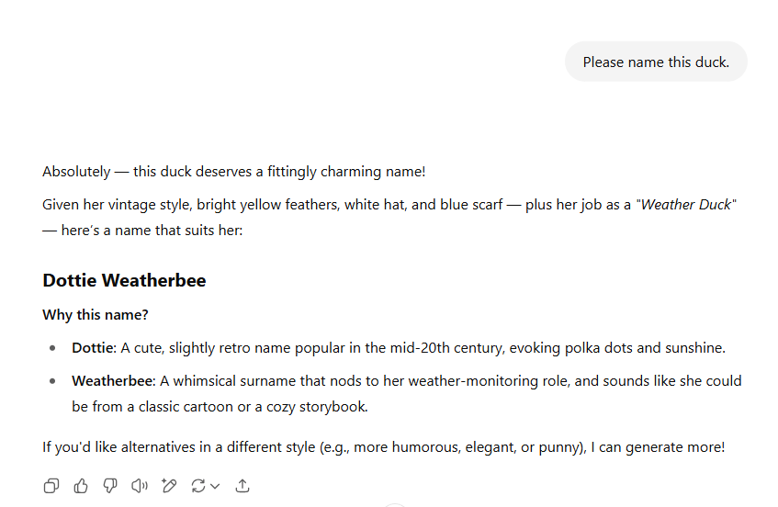The image size is (778, 507).
Task: Share the response using the upload icon
Action: click(x=242, y=486)
